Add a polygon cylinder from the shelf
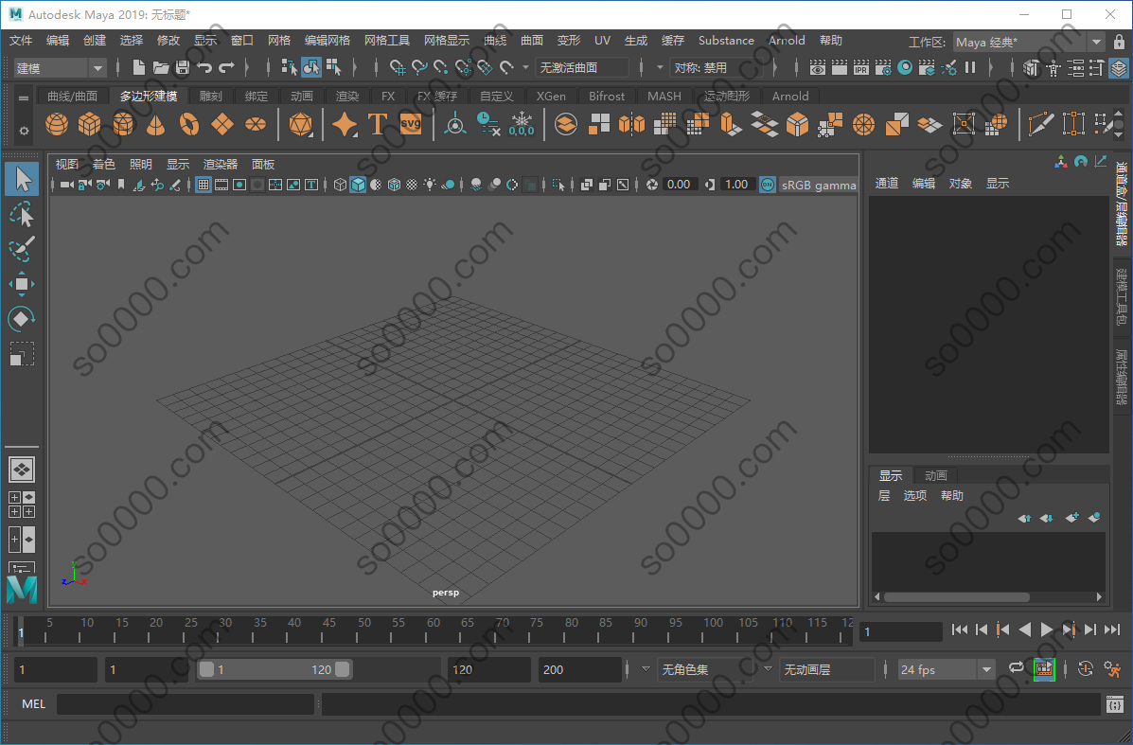Viewport: 1133px width, 745px height. coord(124,124)
